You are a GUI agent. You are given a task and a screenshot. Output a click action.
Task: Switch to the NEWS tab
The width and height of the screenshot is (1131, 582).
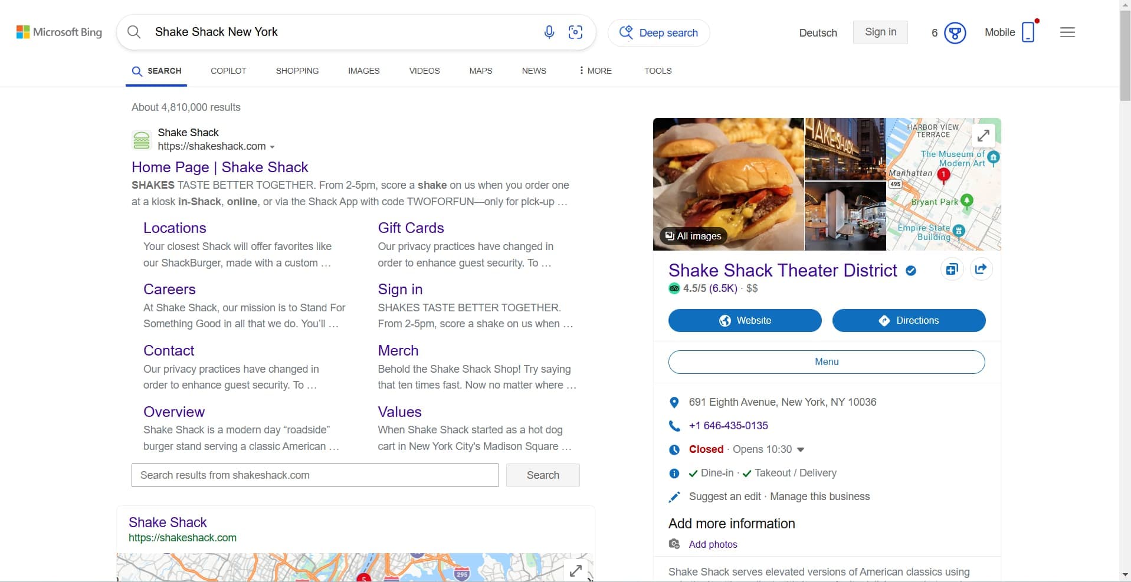(534, 71)
